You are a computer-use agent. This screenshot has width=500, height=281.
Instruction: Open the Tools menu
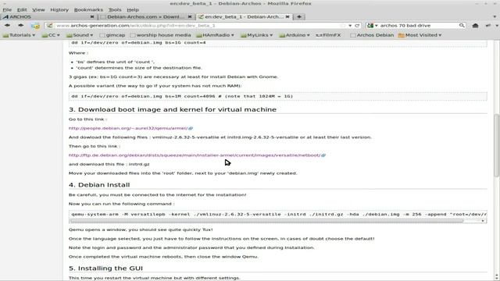[x=115, y=10]
